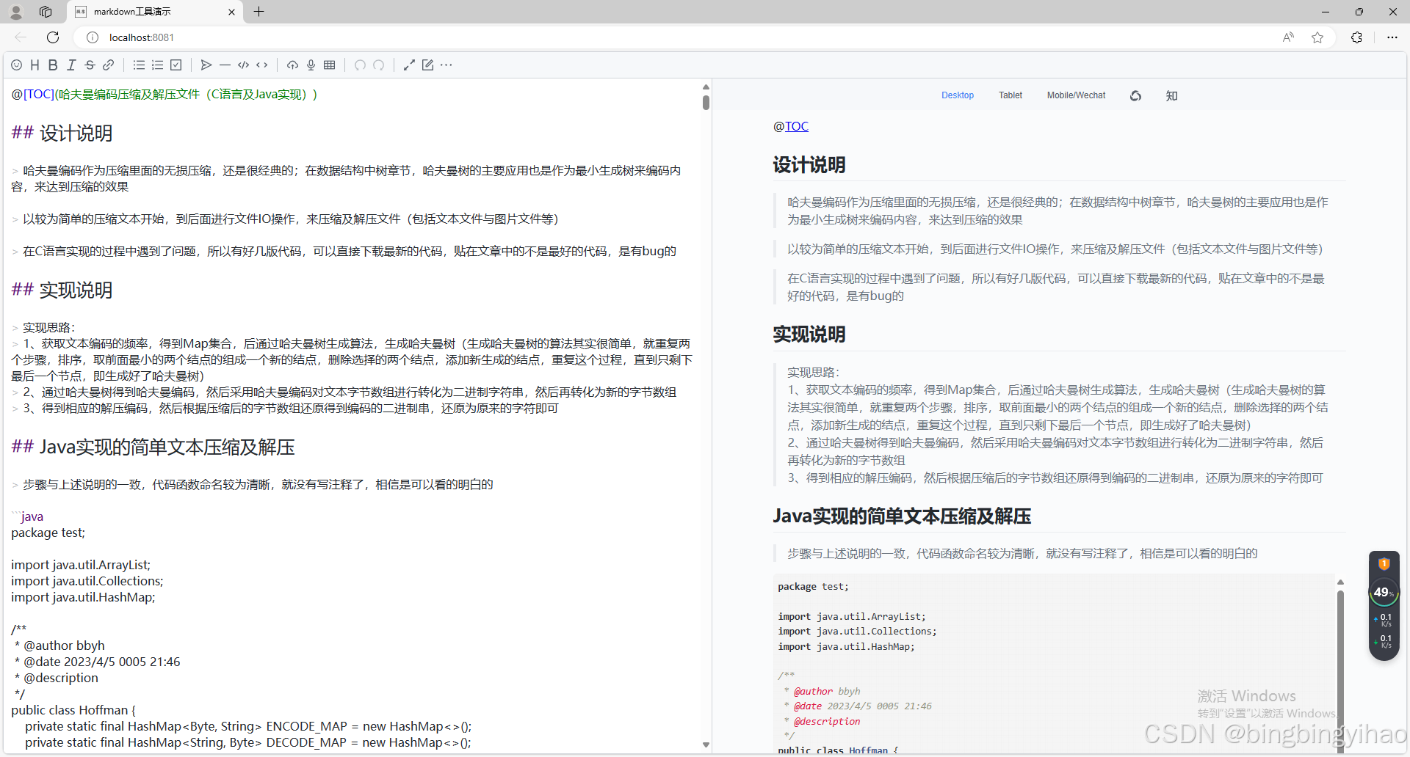
Task: Close the markdown工具演示 tab
Action: pyautogui.click(x=231, y=12)
